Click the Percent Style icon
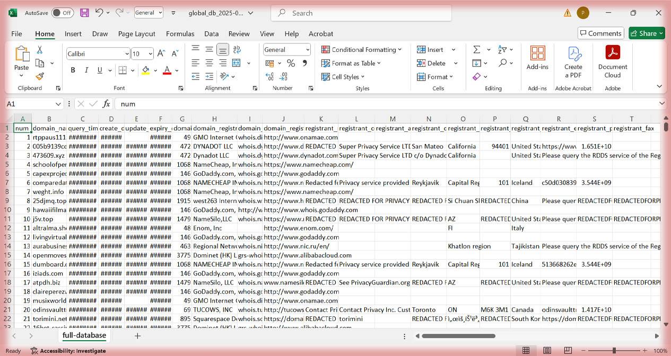Image resolution: width=671 pixels, height=356 pixels. click(x=291, y=63)
